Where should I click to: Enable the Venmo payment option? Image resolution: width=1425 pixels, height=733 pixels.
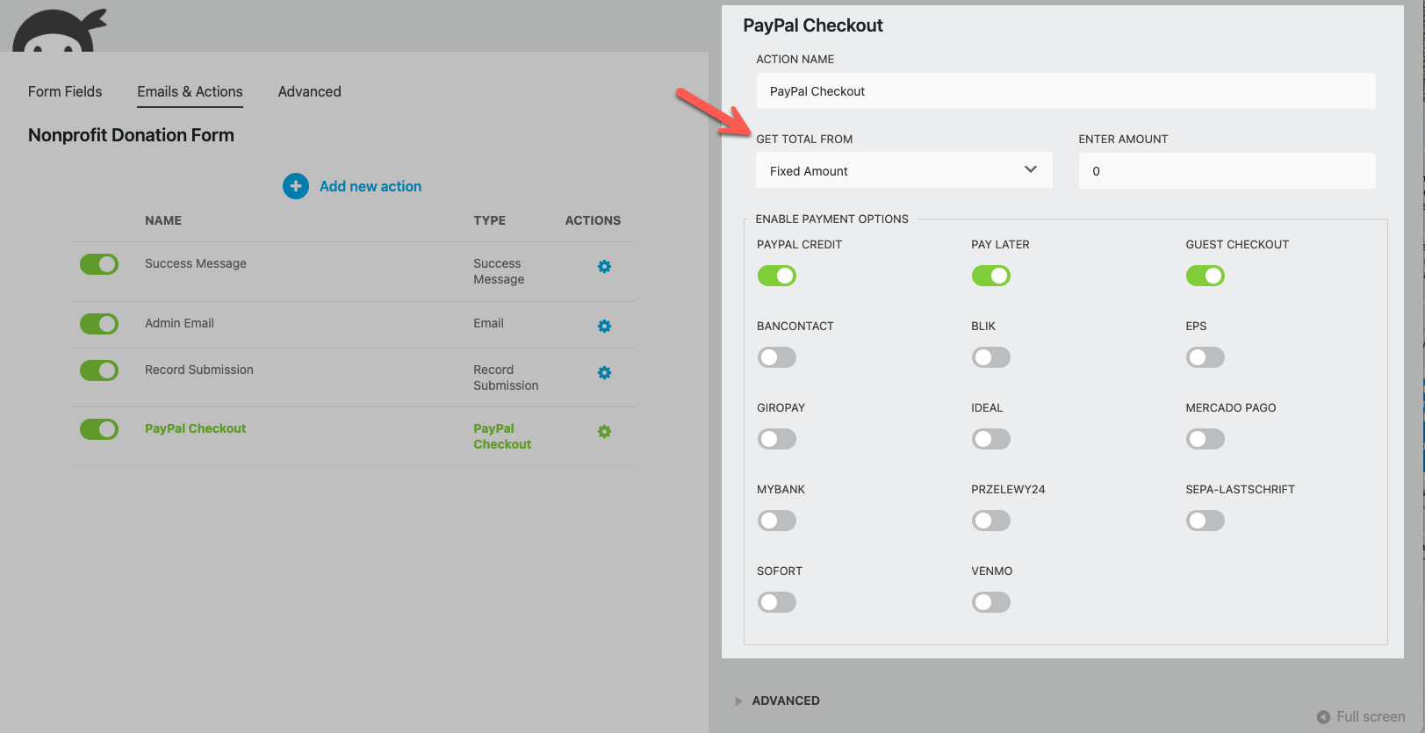pos(990,602)
